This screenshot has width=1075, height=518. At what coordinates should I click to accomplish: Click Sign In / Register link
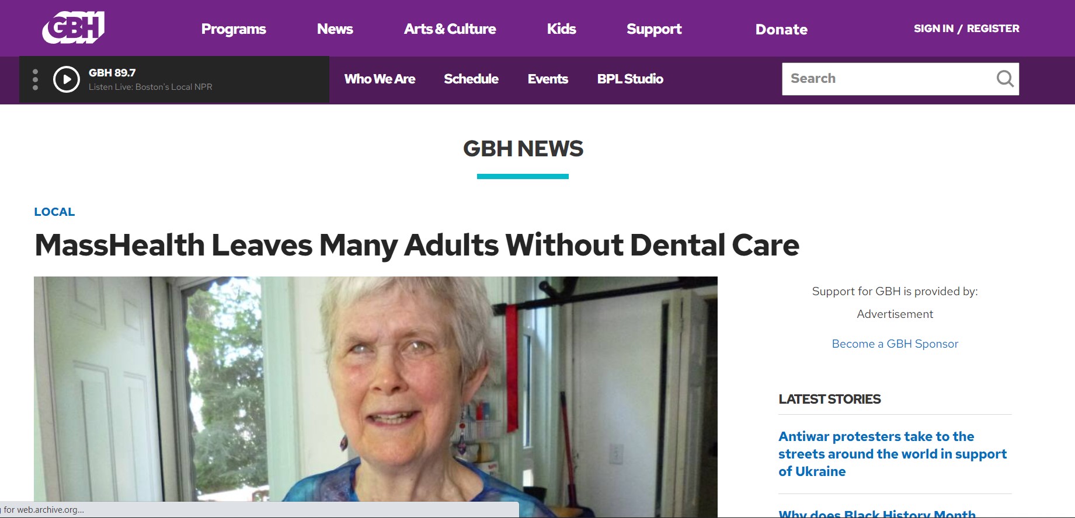[966, 29]
